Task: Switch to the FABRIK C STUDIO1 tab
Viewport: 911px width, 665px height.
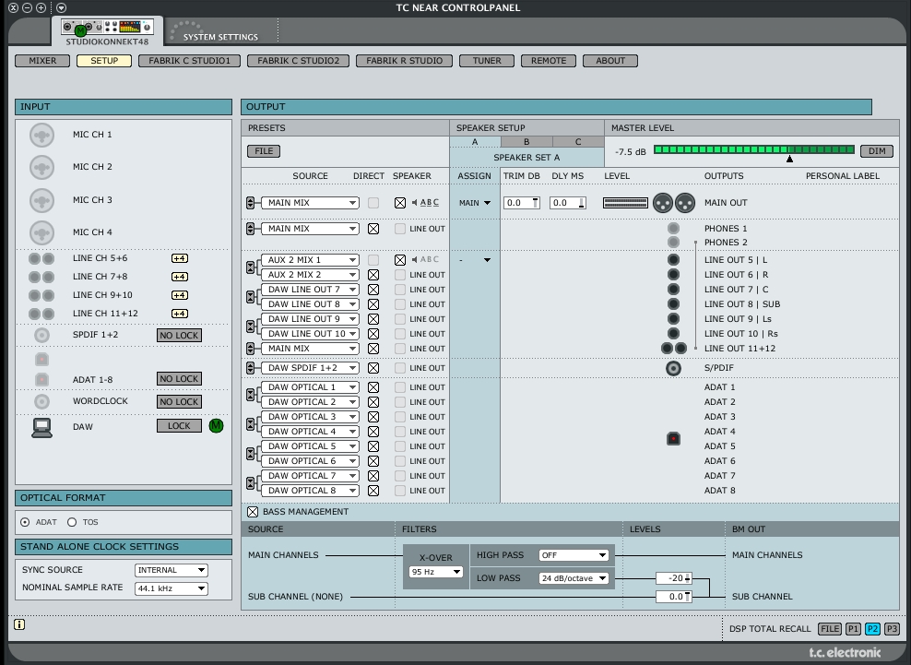Action: click(x=189, y=61)
